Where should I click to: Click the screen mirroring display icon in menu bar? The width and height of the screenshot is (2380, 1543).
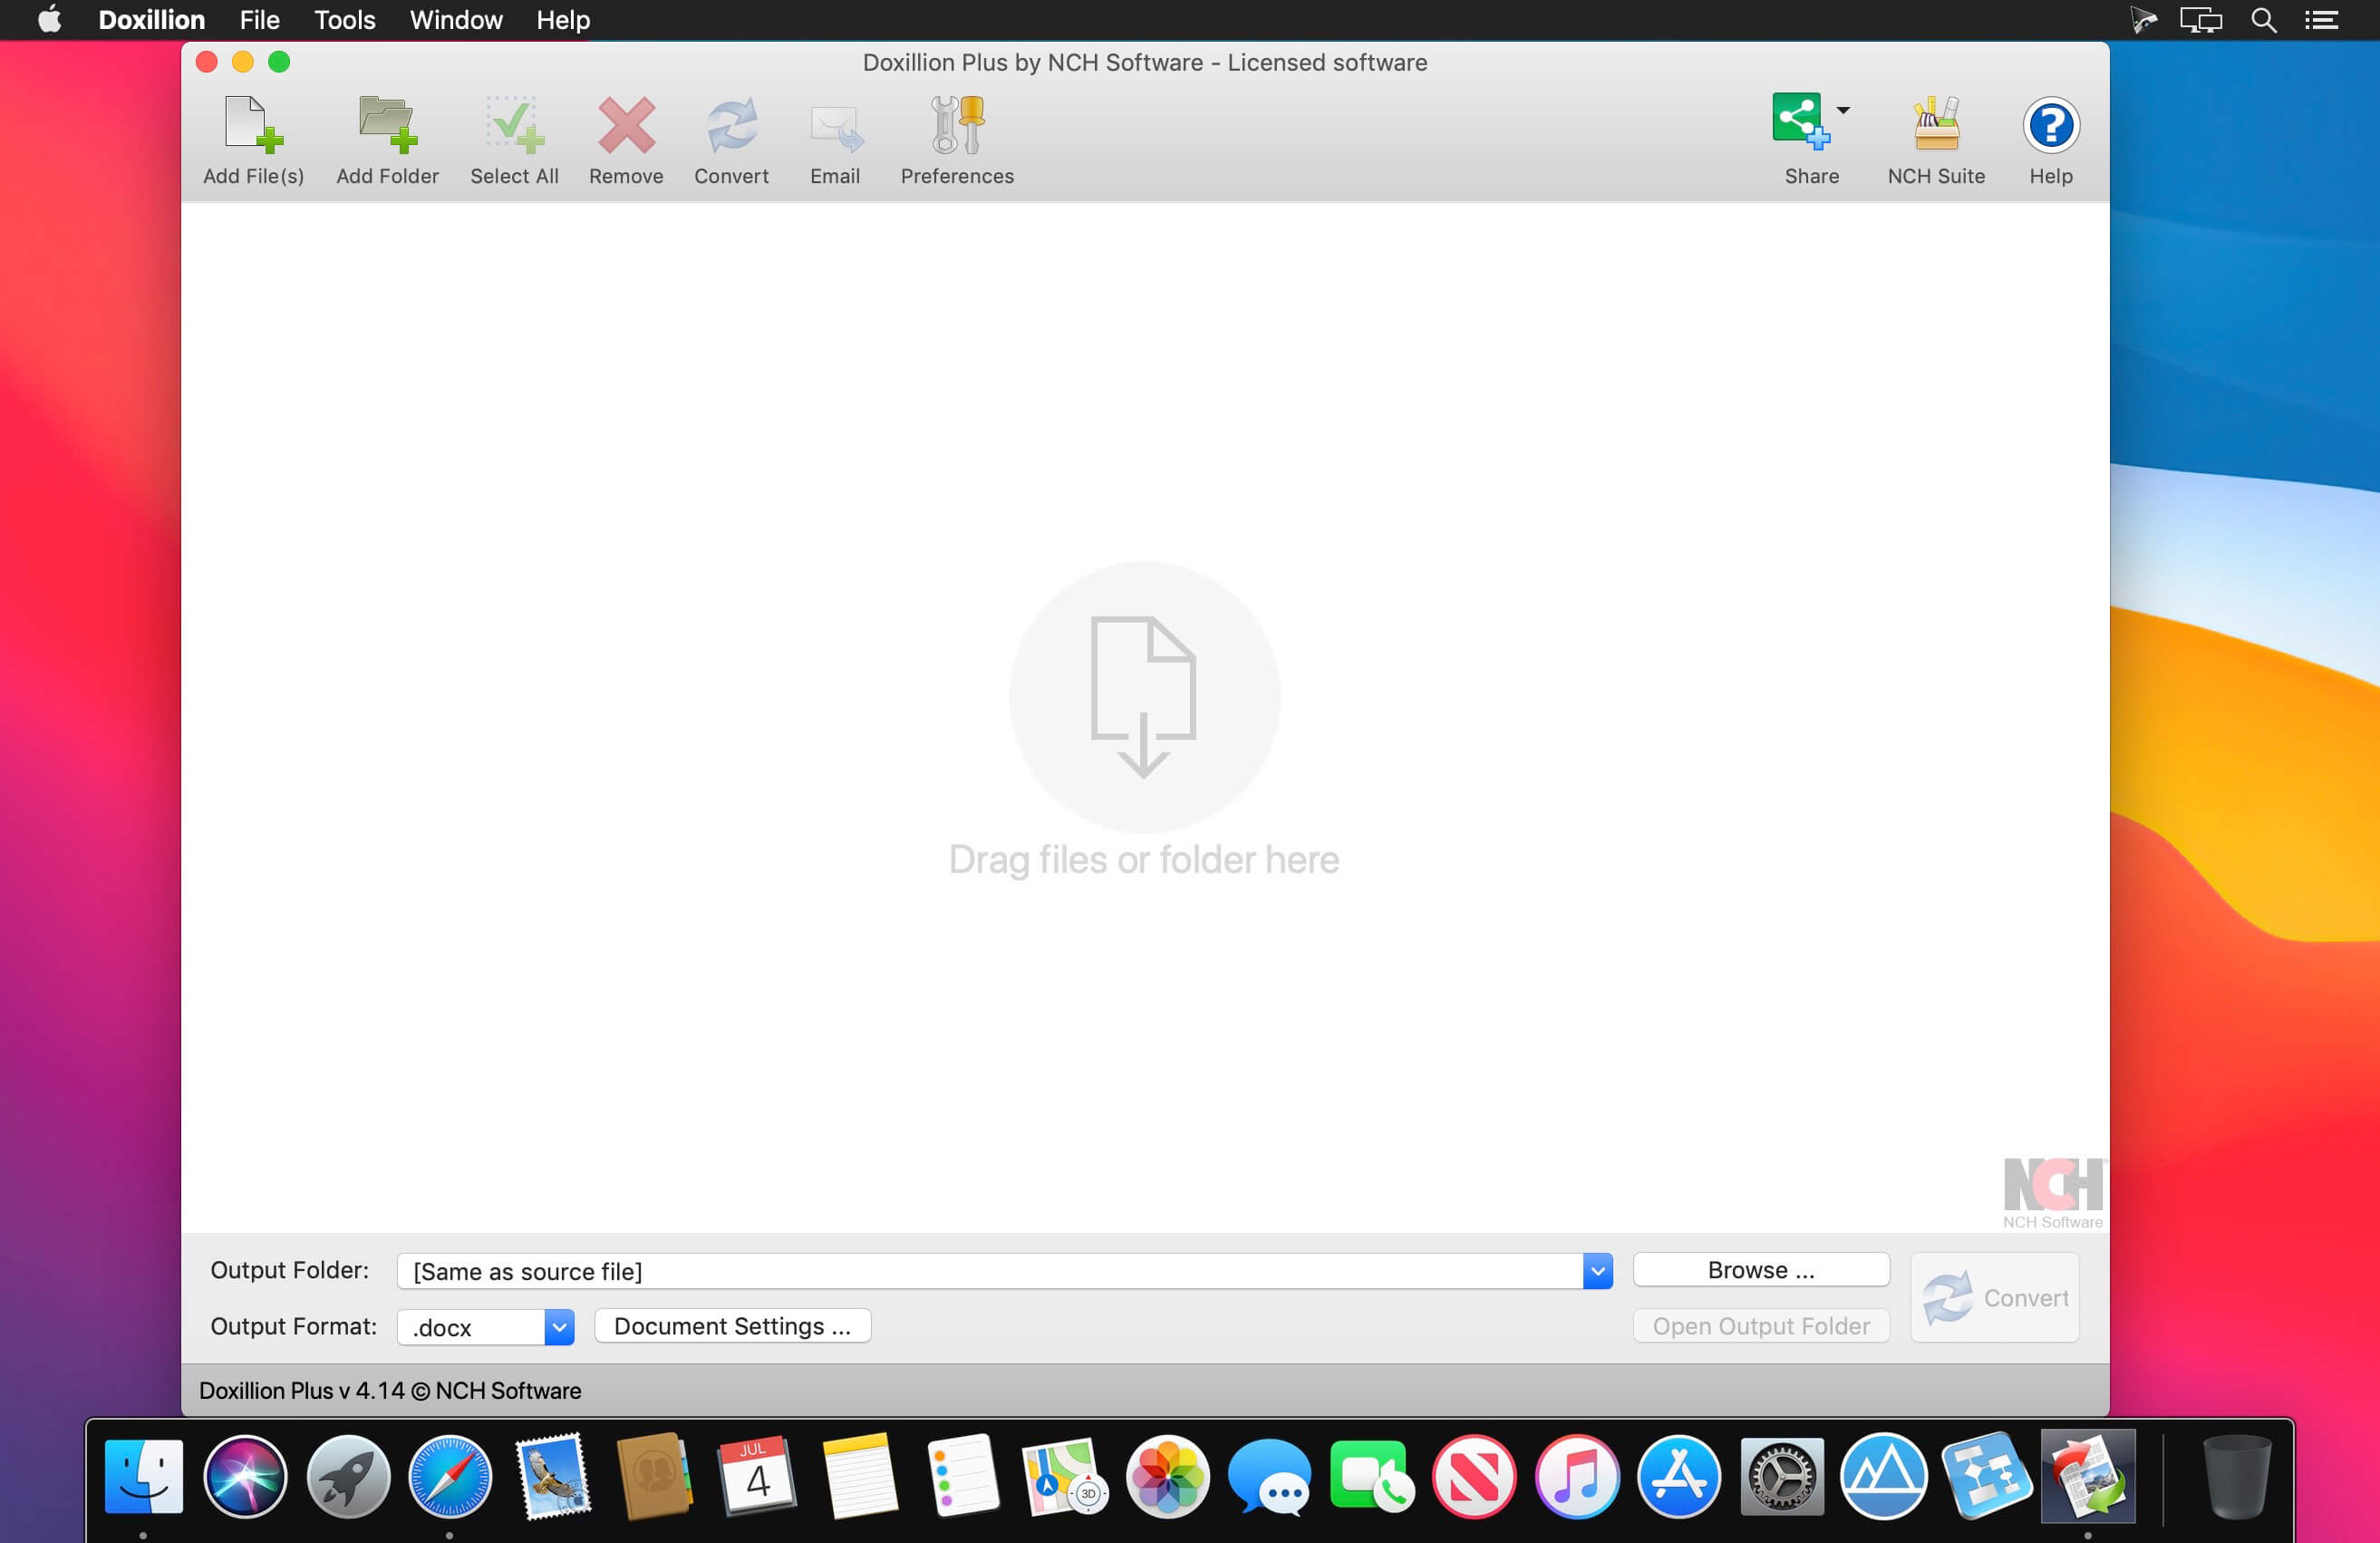tap(2200, 20)
